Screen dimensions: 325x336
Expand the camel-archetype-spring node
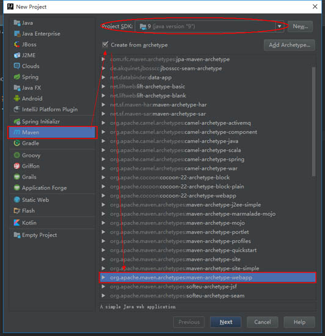(103, 159)
